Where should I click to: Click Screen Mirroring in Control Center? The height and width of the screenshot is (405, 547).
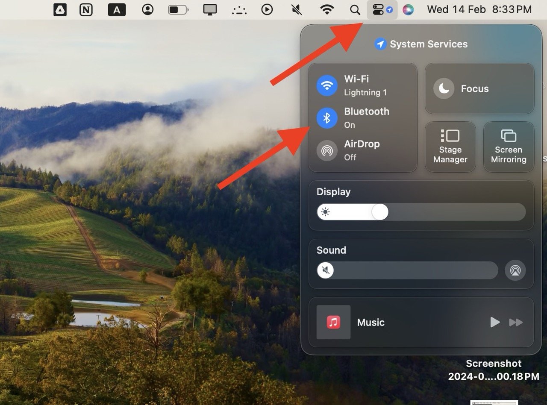(508, 147)
